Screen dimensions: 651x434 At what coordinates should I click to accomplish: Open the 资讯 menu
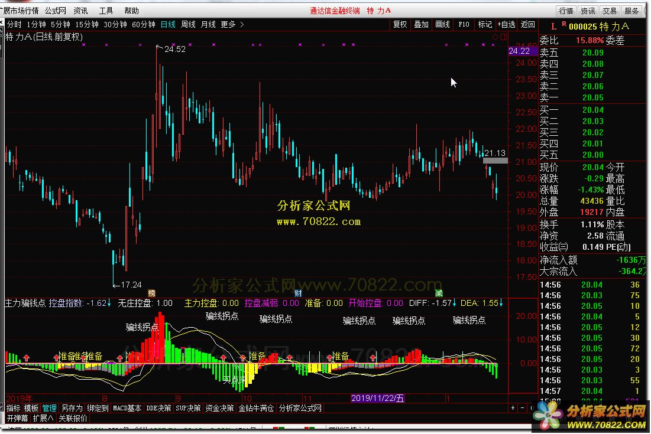tap(80, 11)
